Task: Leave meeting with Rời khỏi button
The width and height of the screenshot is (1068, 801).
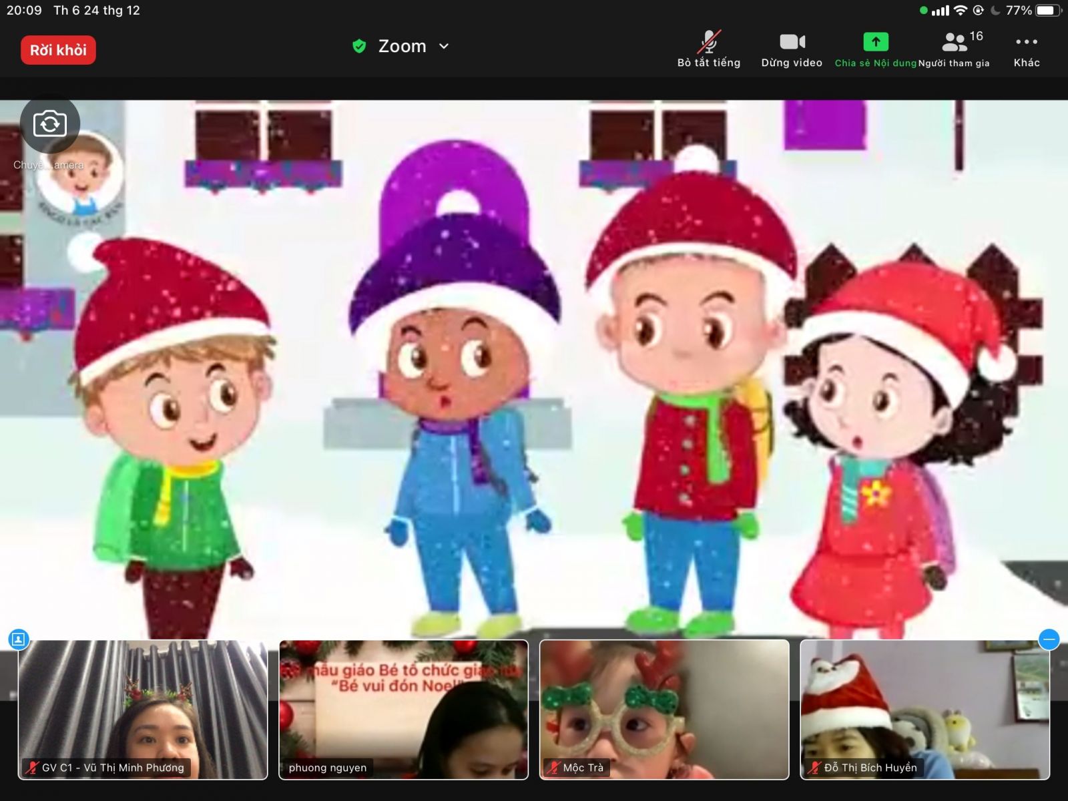Action: (x=58, y=50)
